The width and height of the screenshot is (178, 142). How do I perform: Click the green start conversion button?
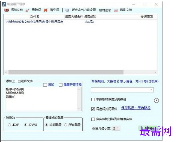click(x=148, y=128)
